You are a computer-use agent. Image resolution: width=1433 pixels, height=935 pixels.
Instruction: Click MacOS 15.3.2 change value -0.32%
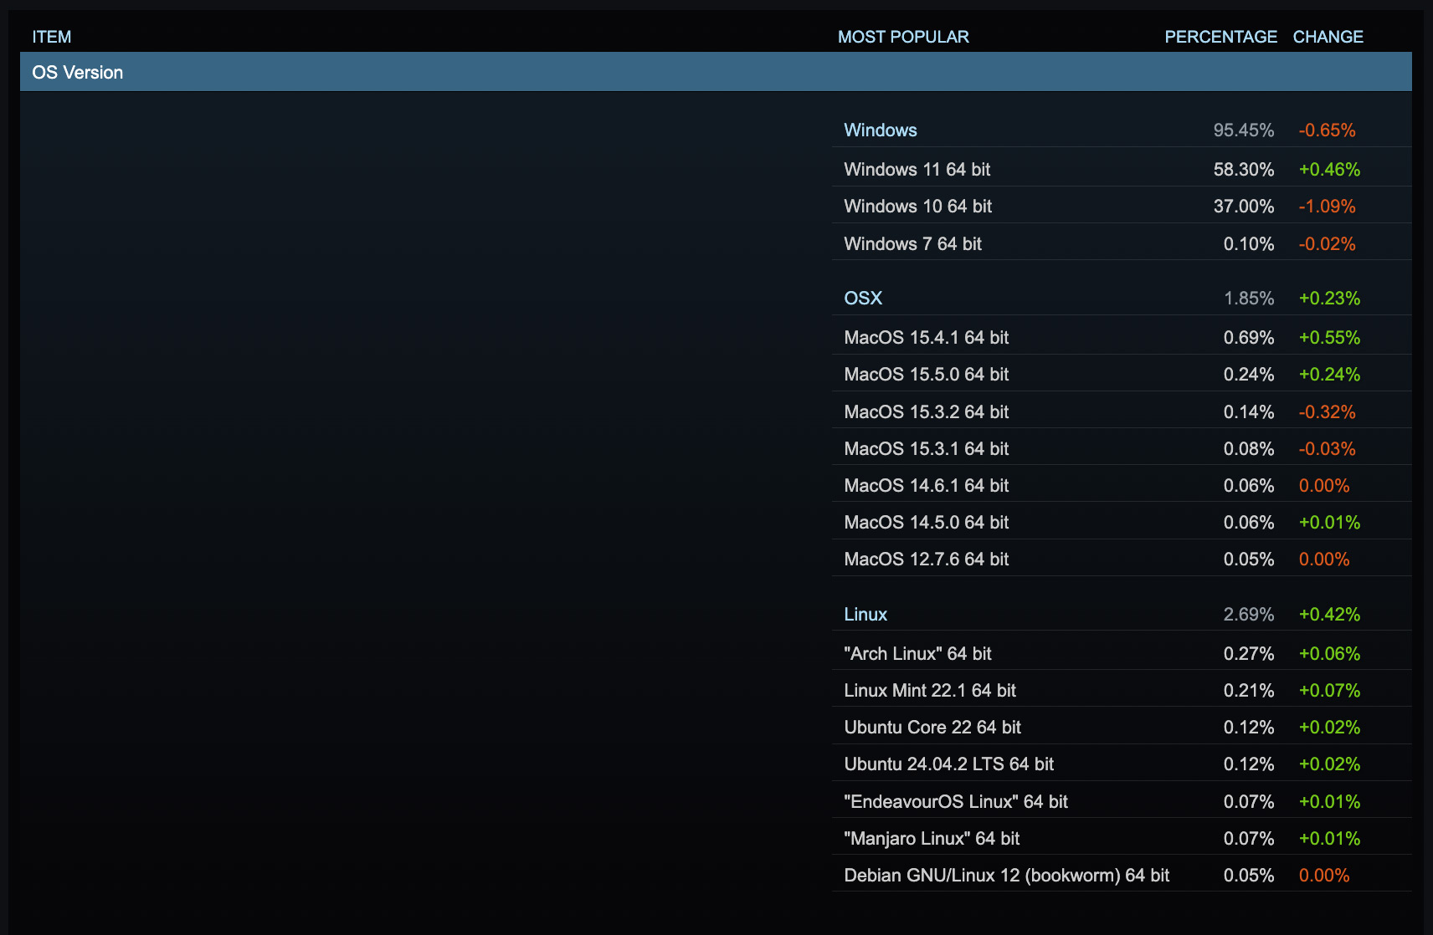1327,412
